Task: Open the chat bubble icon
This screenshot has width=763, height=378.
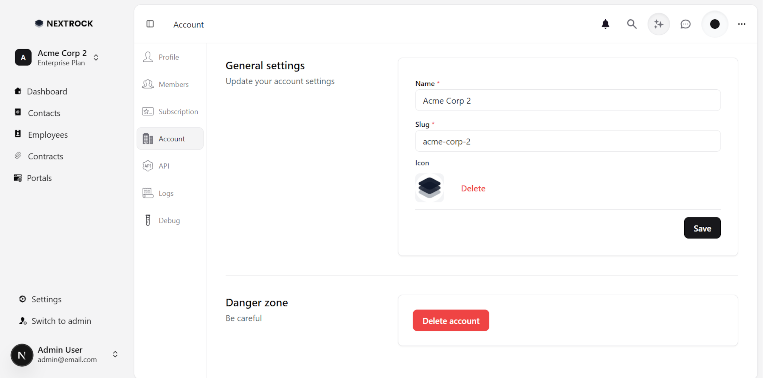Action: pos(685,24)
